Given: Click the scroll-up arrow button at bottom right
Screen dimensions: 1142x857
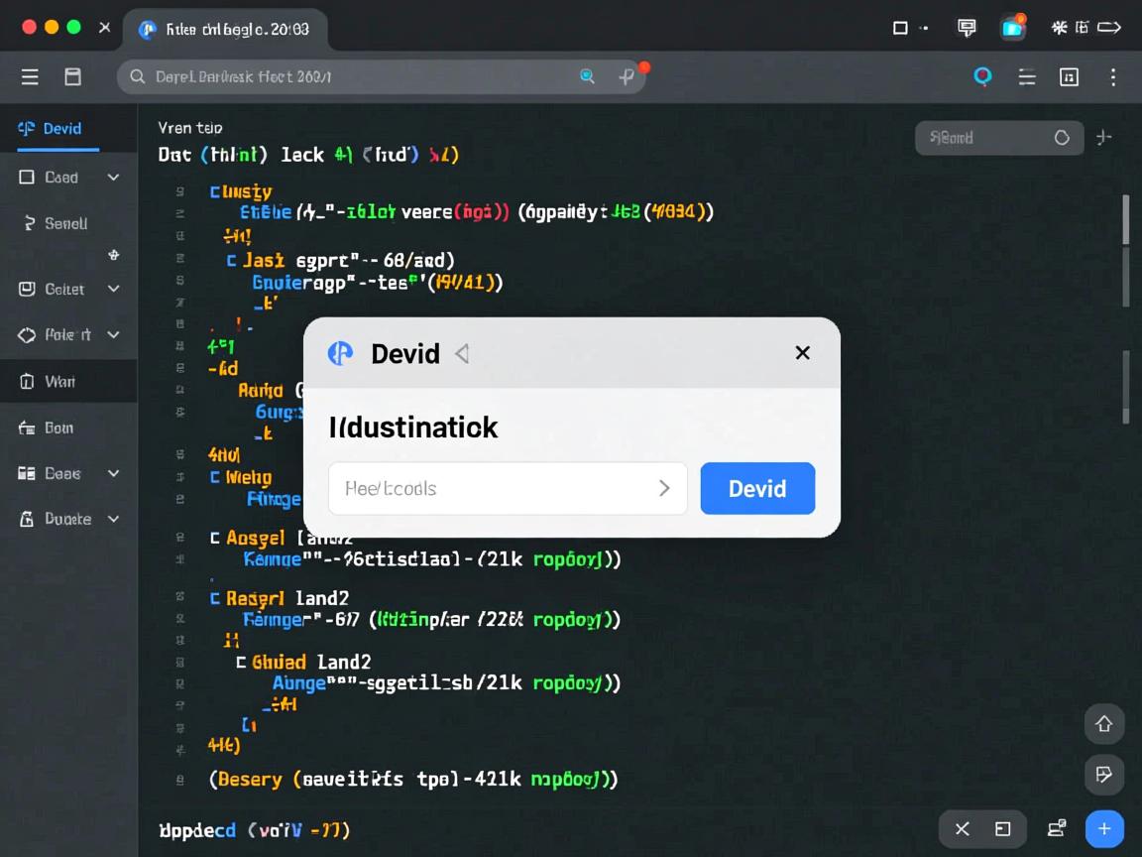Looking at the screenshot, I should coord(1103,725).
